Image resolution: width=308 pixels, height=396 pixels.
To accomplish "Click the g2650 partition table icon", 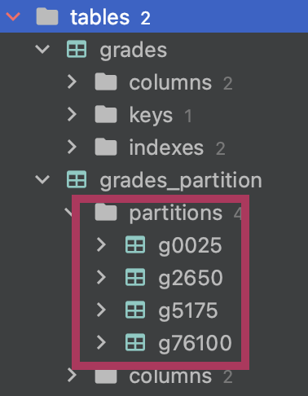I will click(135, 277).
